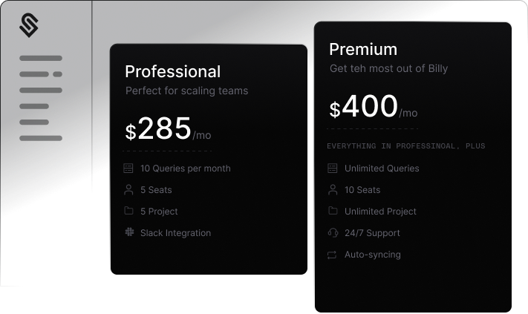The image size is (528, 314).
Task: Click the Auto-syncing feature label
Action: (x=372, y=255)
